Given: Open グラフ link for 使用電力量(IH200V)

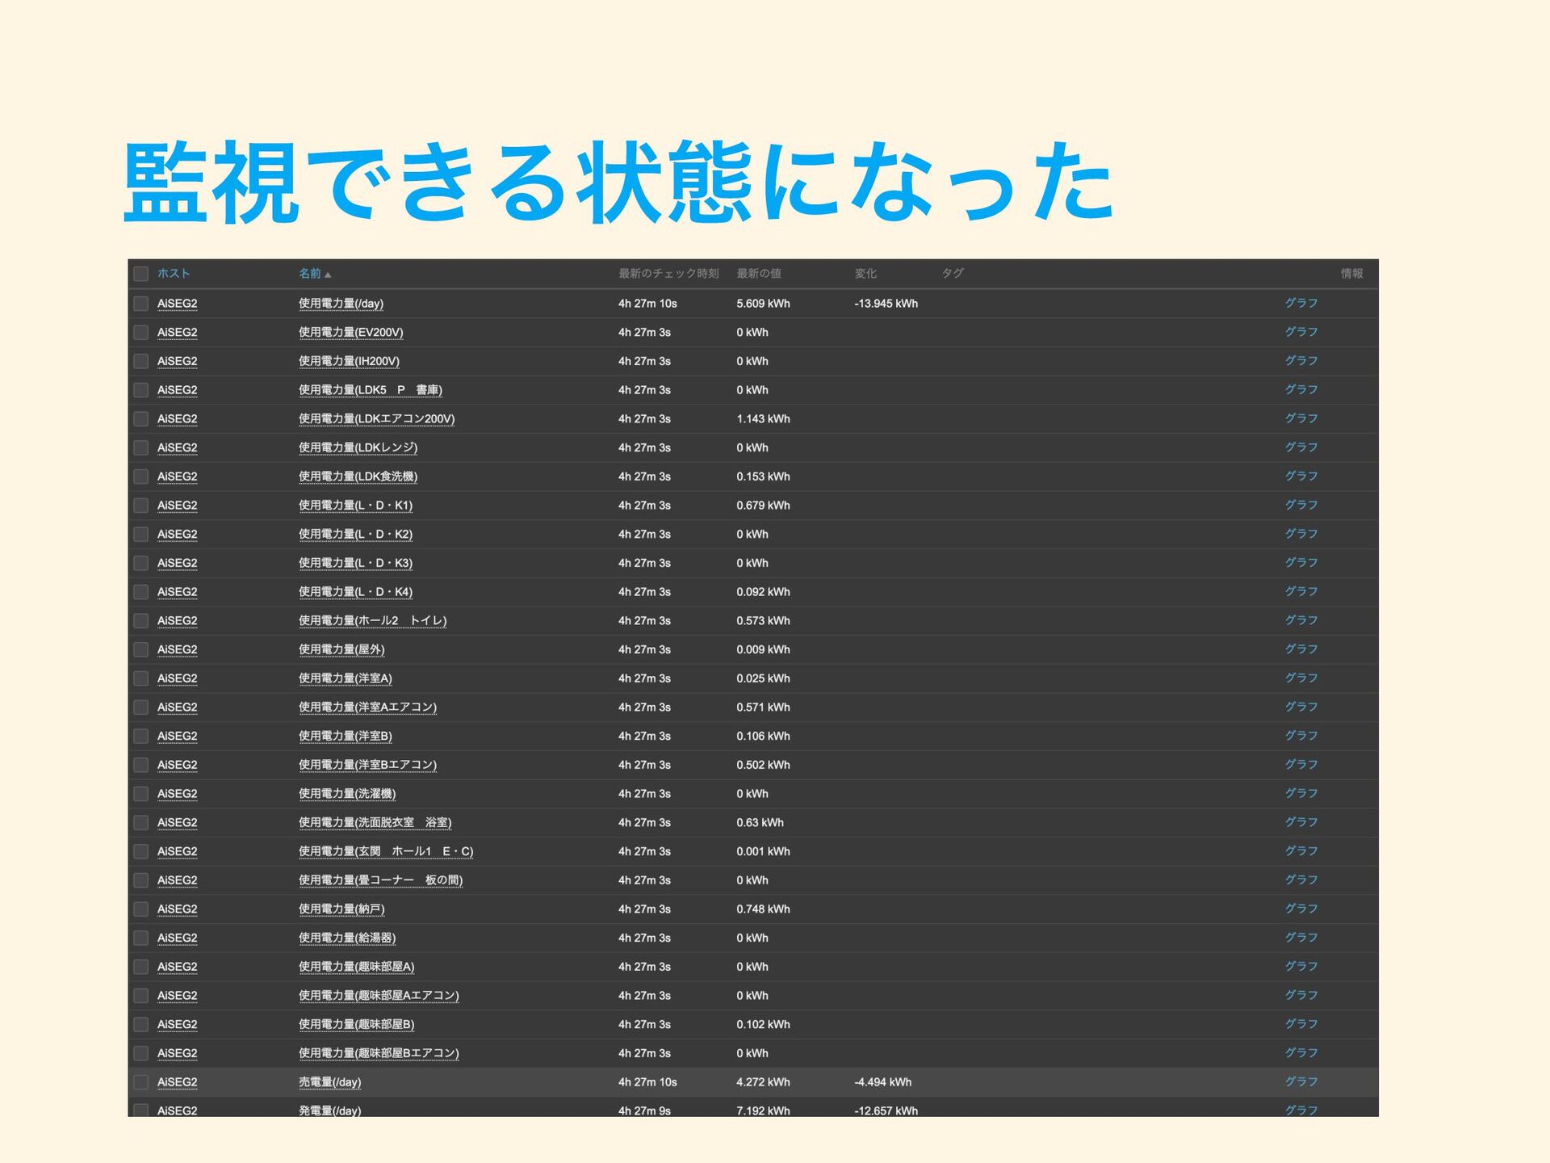Looking at the screenshot, I should [1301, 360].
